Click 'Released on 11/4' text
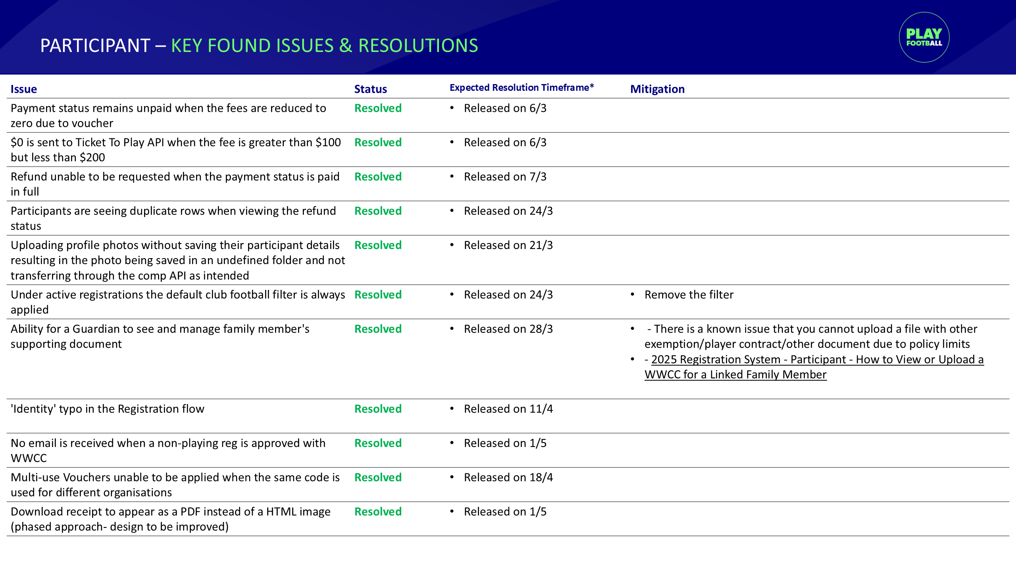 point(508,409)
